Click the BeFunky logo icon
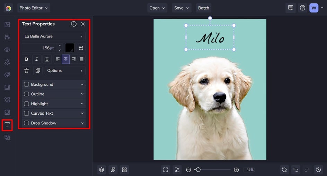This screenshot has width=327, height=176. pos(8,8)
